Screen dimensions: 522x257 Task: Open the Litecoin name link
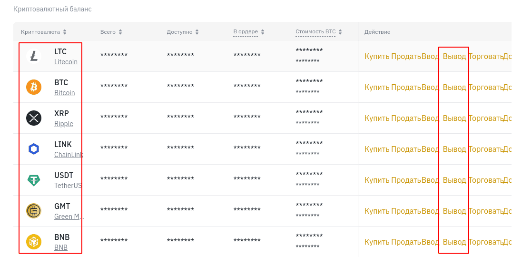click(66, 62)
